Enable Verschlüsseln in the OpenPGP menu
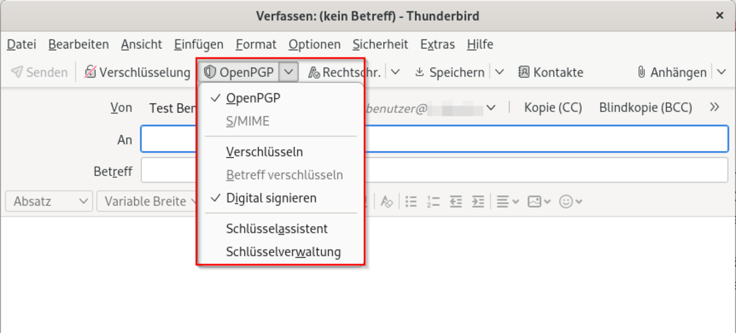 pos(280,152)
